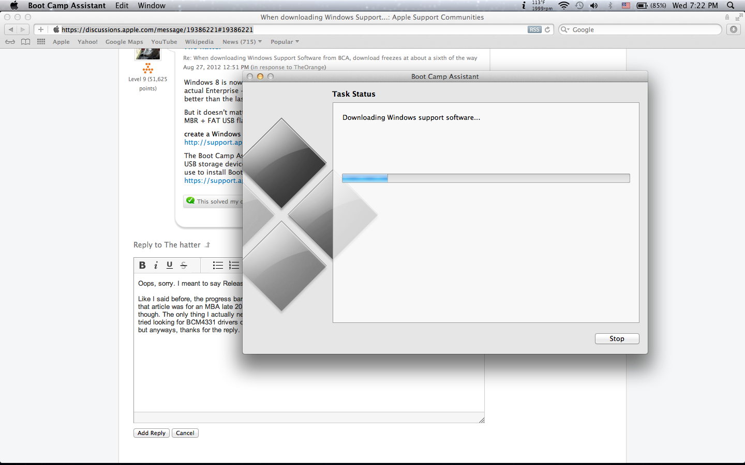The height and width of the screenshot is (465, 745).
Task: Click the arrow beside Reply to The hatter
Action: [207, 245]
